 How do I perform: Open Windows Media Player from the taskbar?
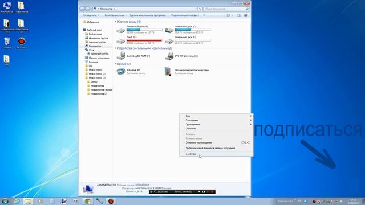pos(40,201)
